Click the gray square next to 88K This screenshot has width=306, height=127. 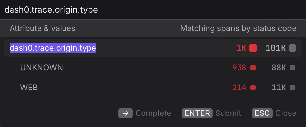coord(292,68)
